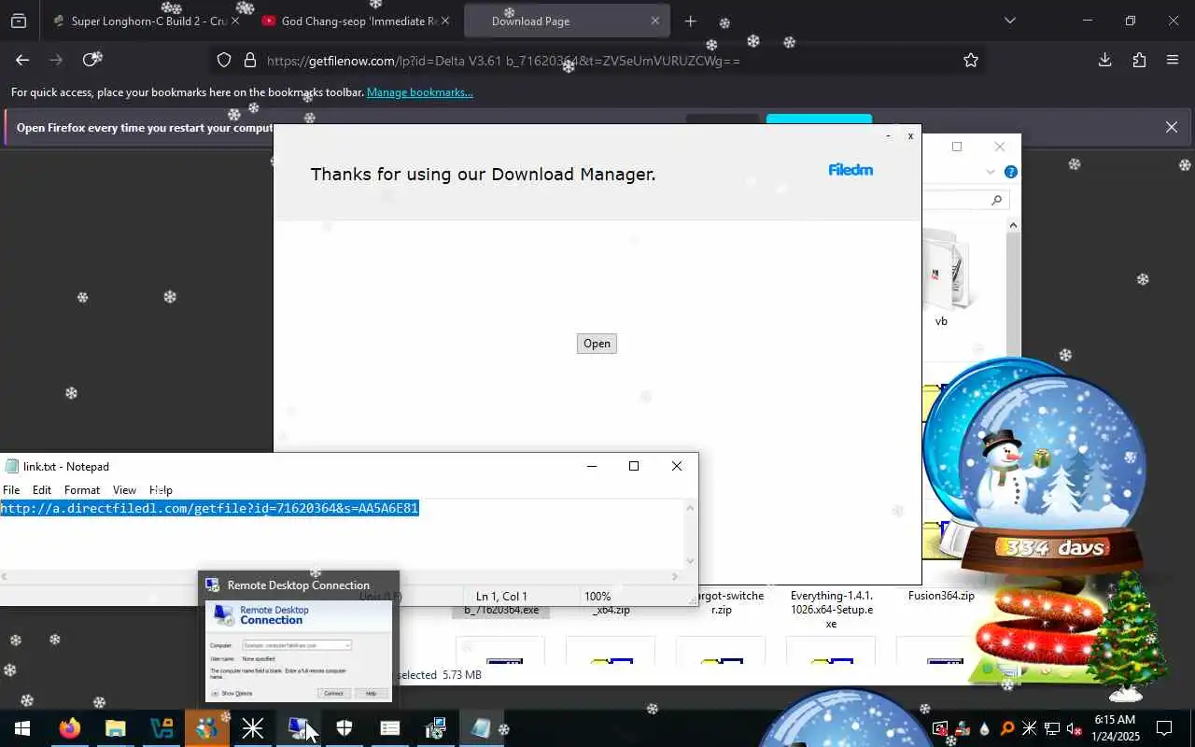The image size is (1195, 747).
Task: Click Notepad vertical scrollbar down arrow
Action: pyautogui.click(x=691, y=561)
